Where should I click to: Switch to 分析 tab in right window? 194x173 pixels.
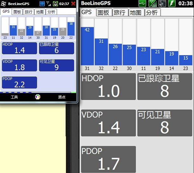pos(153,12)
